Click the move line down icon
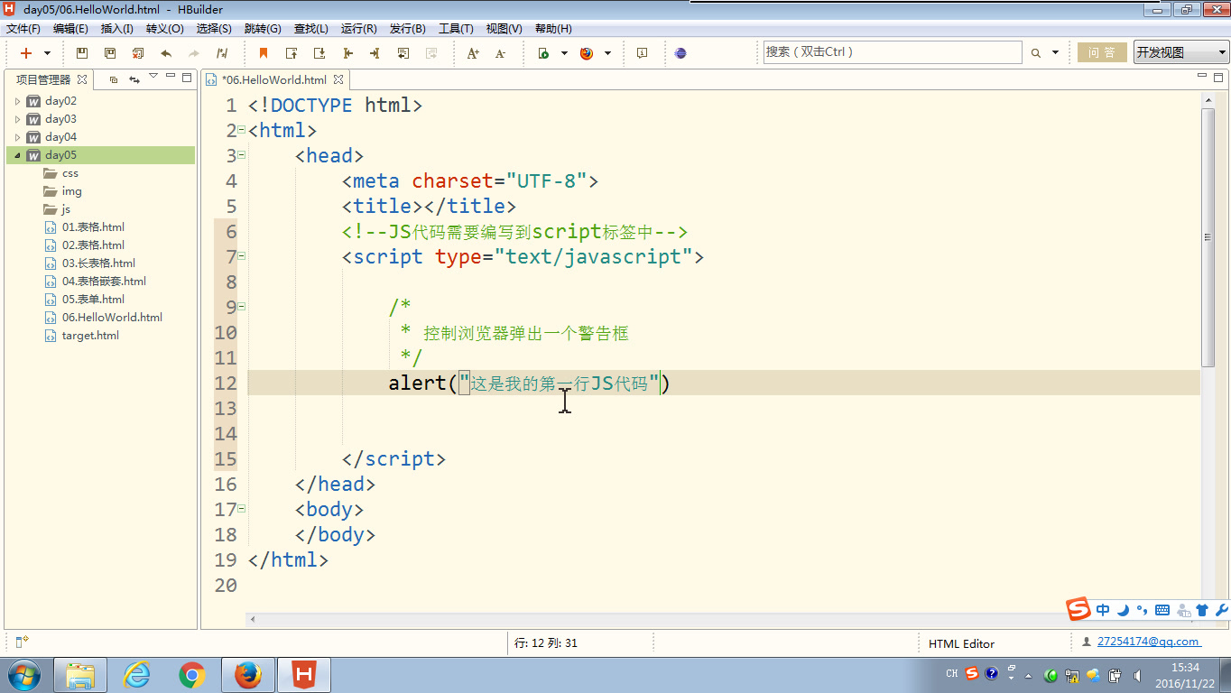This screenshot has height=693, width=1231. click(x=319, y=53)
